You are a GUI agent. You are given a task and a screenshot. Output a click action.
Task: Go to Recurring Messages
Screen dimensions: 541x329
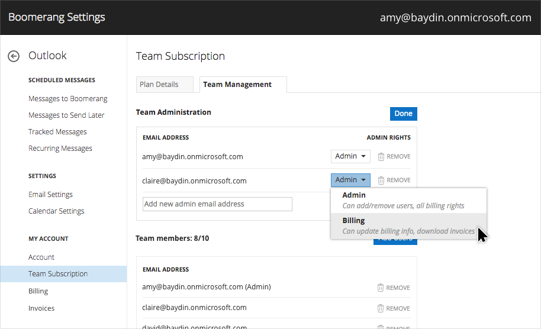coord(60,149)
